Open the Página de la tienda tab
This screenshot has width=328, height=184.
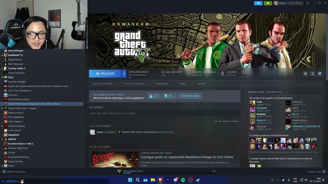(x=102, y=84)
